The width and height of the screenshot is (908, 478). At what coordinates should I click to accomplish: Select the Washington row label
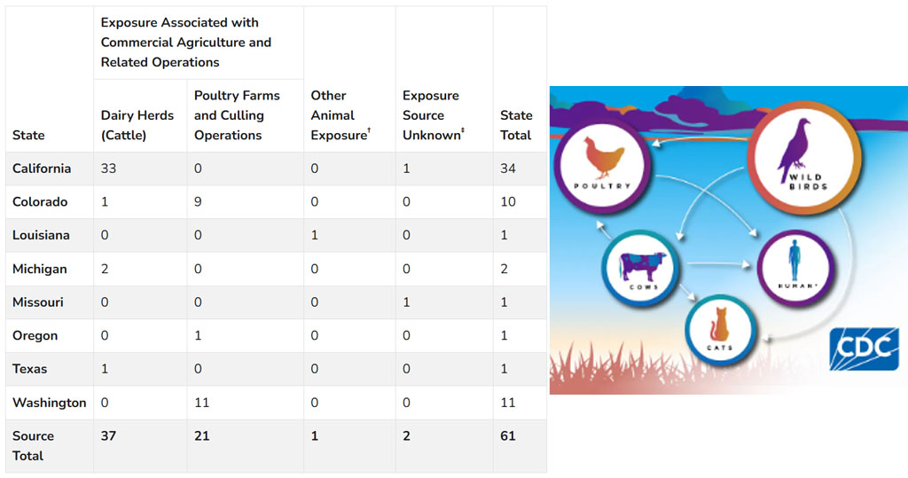tap(50, 403)
